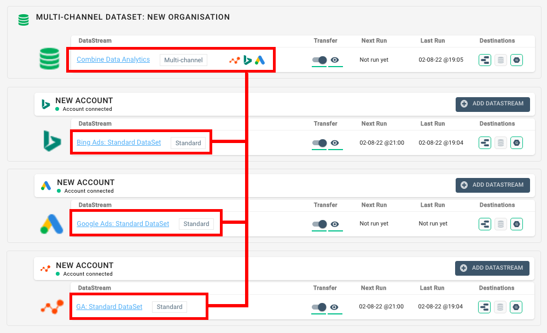Click Add Datastream for the Bing account
This screenshot has height=333, width=547.
click(493, 104)
